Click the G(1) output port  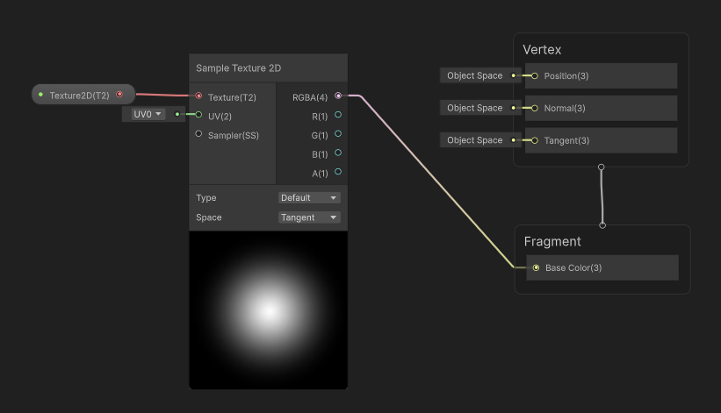tap(338, 133)
